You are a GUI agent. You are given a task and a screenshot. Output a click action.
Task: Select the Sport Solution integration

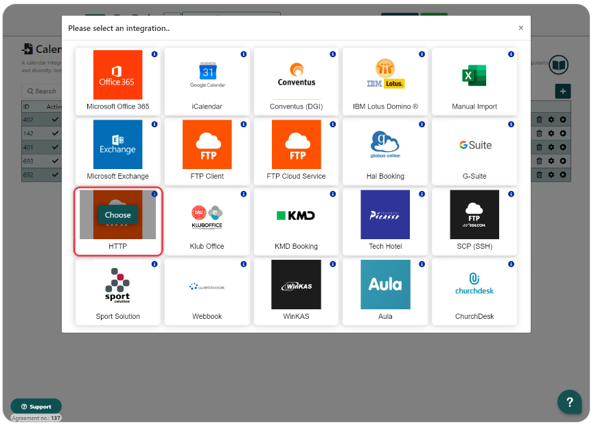click(118, 291)
